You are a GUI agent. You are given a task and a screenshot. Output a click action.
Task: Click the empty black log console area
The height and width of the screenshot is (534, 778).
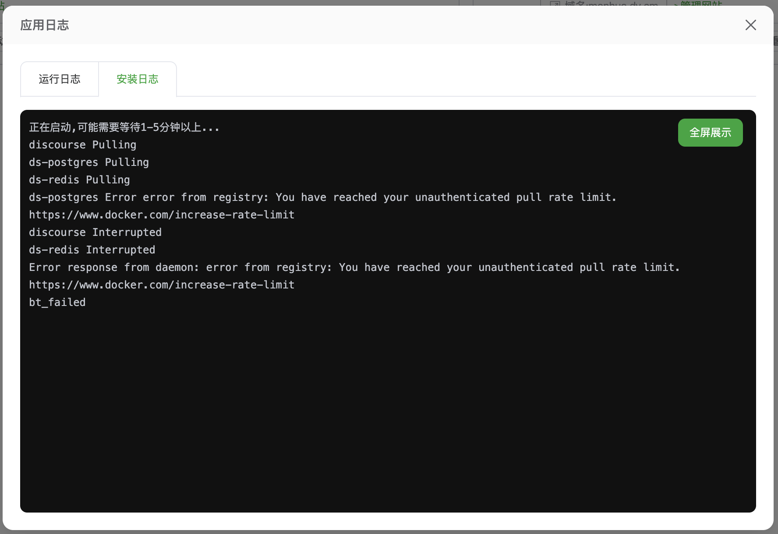(x=388, y=407)
